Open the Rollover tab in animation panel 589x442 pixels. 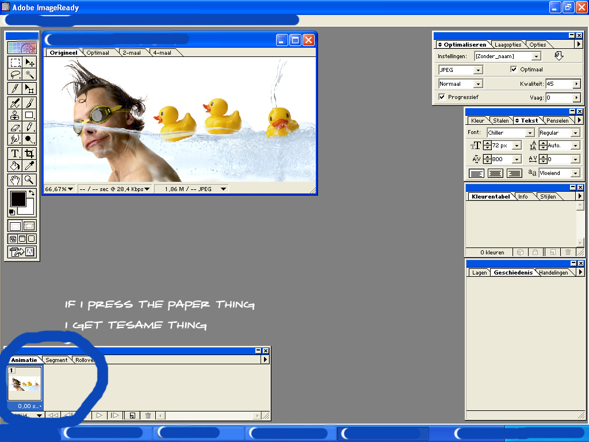84,360
